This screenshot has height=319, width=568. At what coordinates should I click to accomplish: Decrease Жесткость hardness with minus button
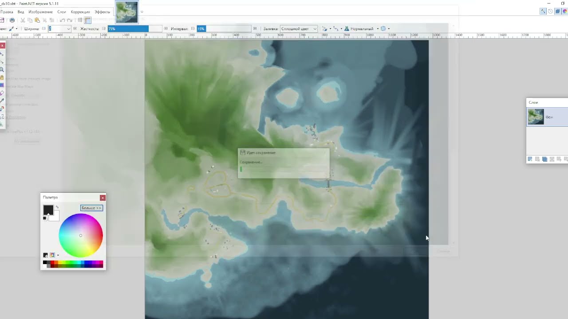[x=103, y=29]
